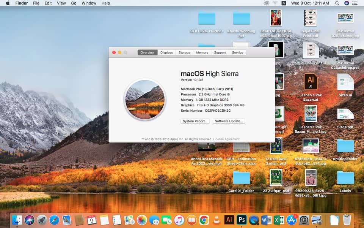The width and height of the screenshot is (364, 228).
Task: Open Adobe Illustrator from the dock
Action: pos(229,220)
